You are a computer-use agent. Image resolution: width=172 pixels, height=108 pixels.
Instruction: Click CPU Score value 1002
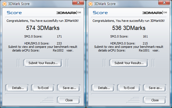point(60,50)
